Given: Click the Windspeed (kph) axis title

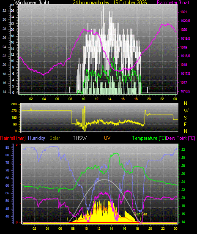Looking at the screenshot, I should click(x=32, y=2).
